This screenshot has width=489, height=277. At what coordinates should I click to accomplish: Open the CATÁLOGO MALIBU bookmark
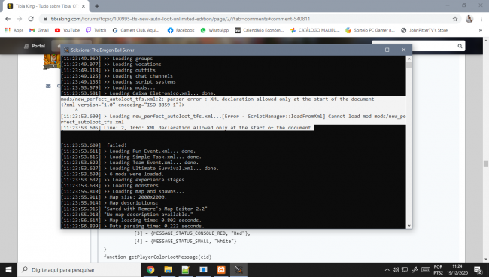pos(314,30)
